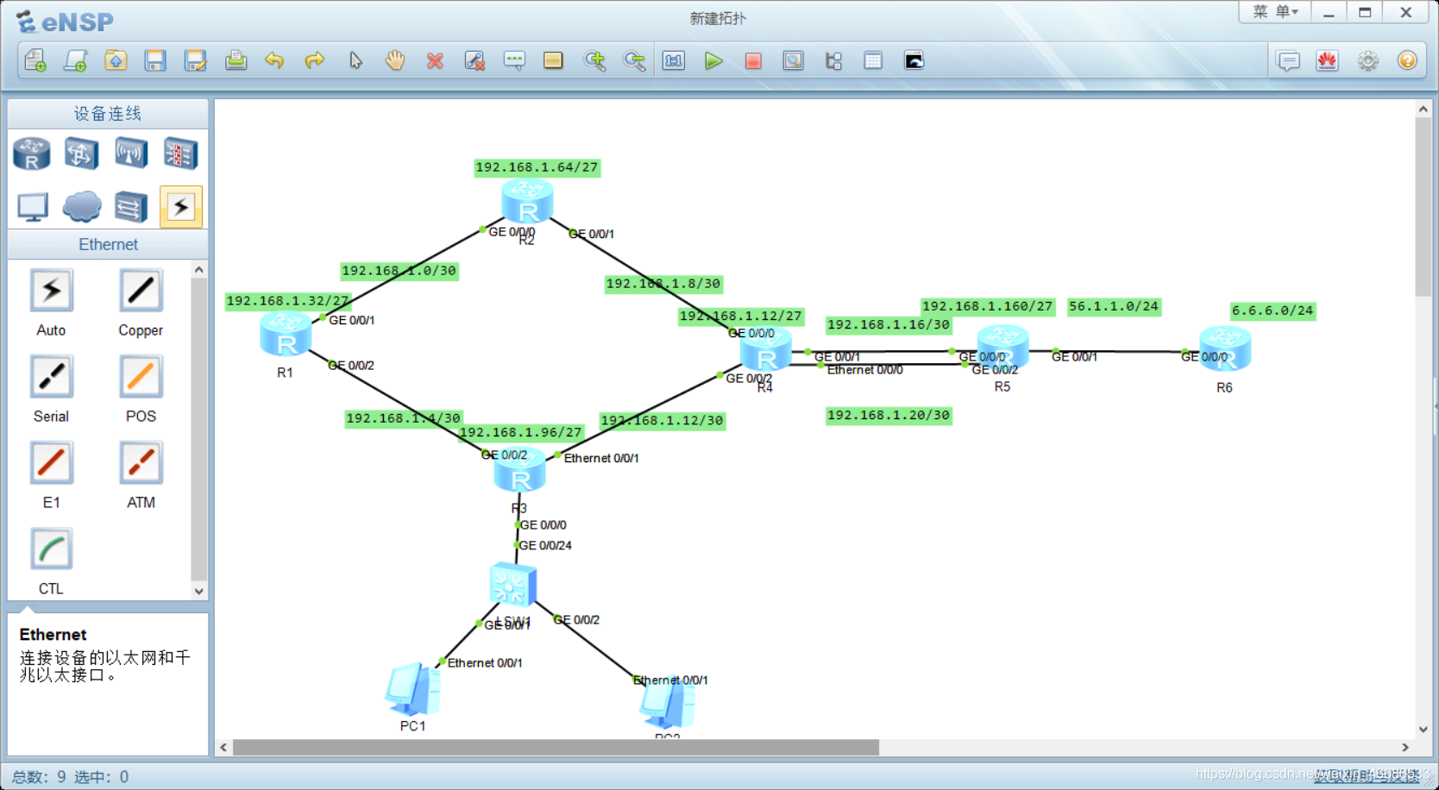Image resolution: width=1439 pixels, height=790 pixels.
Task: Undo the last action
Action: (274, 60)
